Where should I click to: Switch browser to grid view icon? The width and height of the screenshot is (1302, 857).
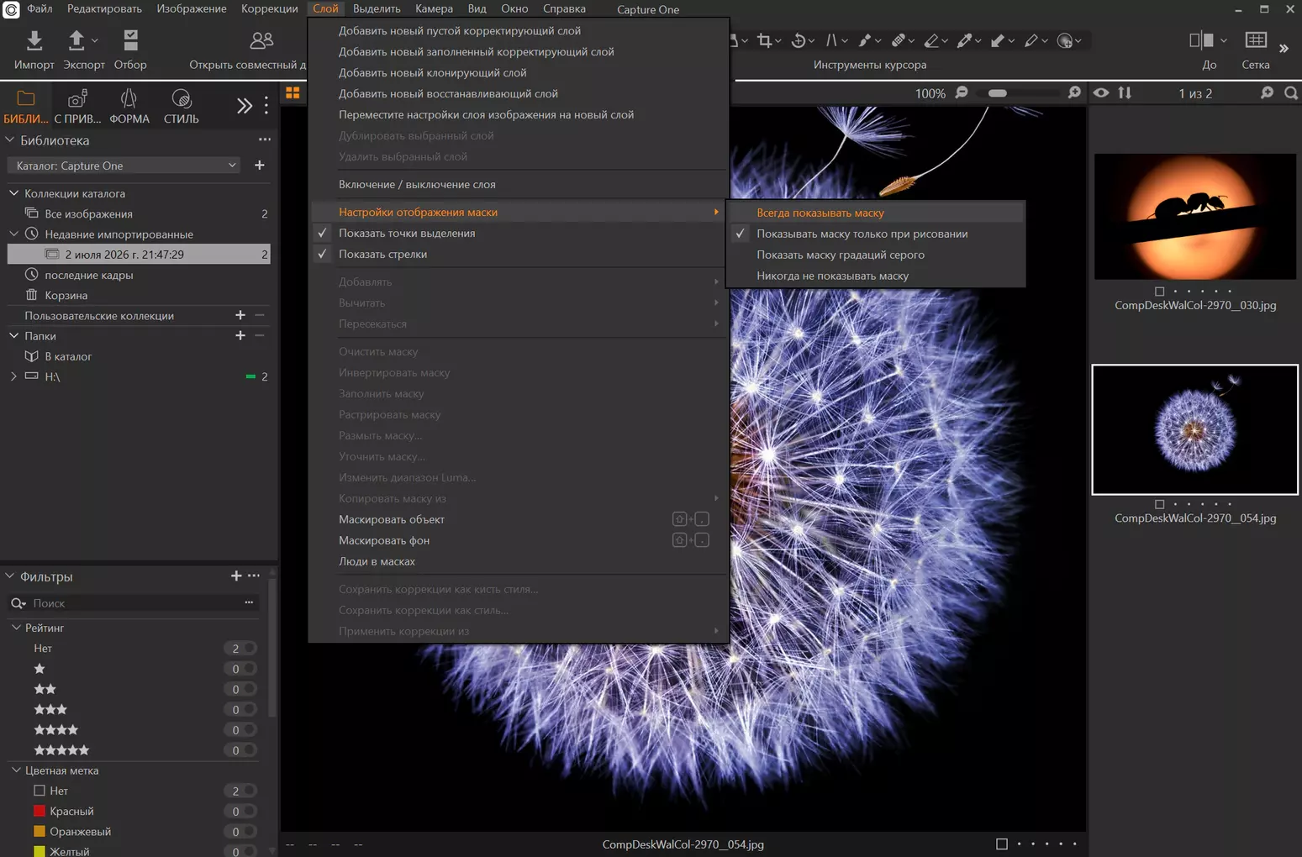click(293, 92)
